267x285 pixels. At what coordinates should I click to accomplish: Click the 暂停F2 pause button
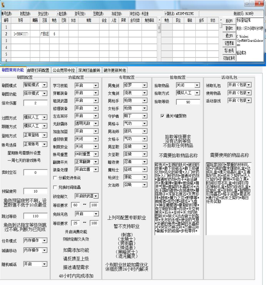coord(229,28)
